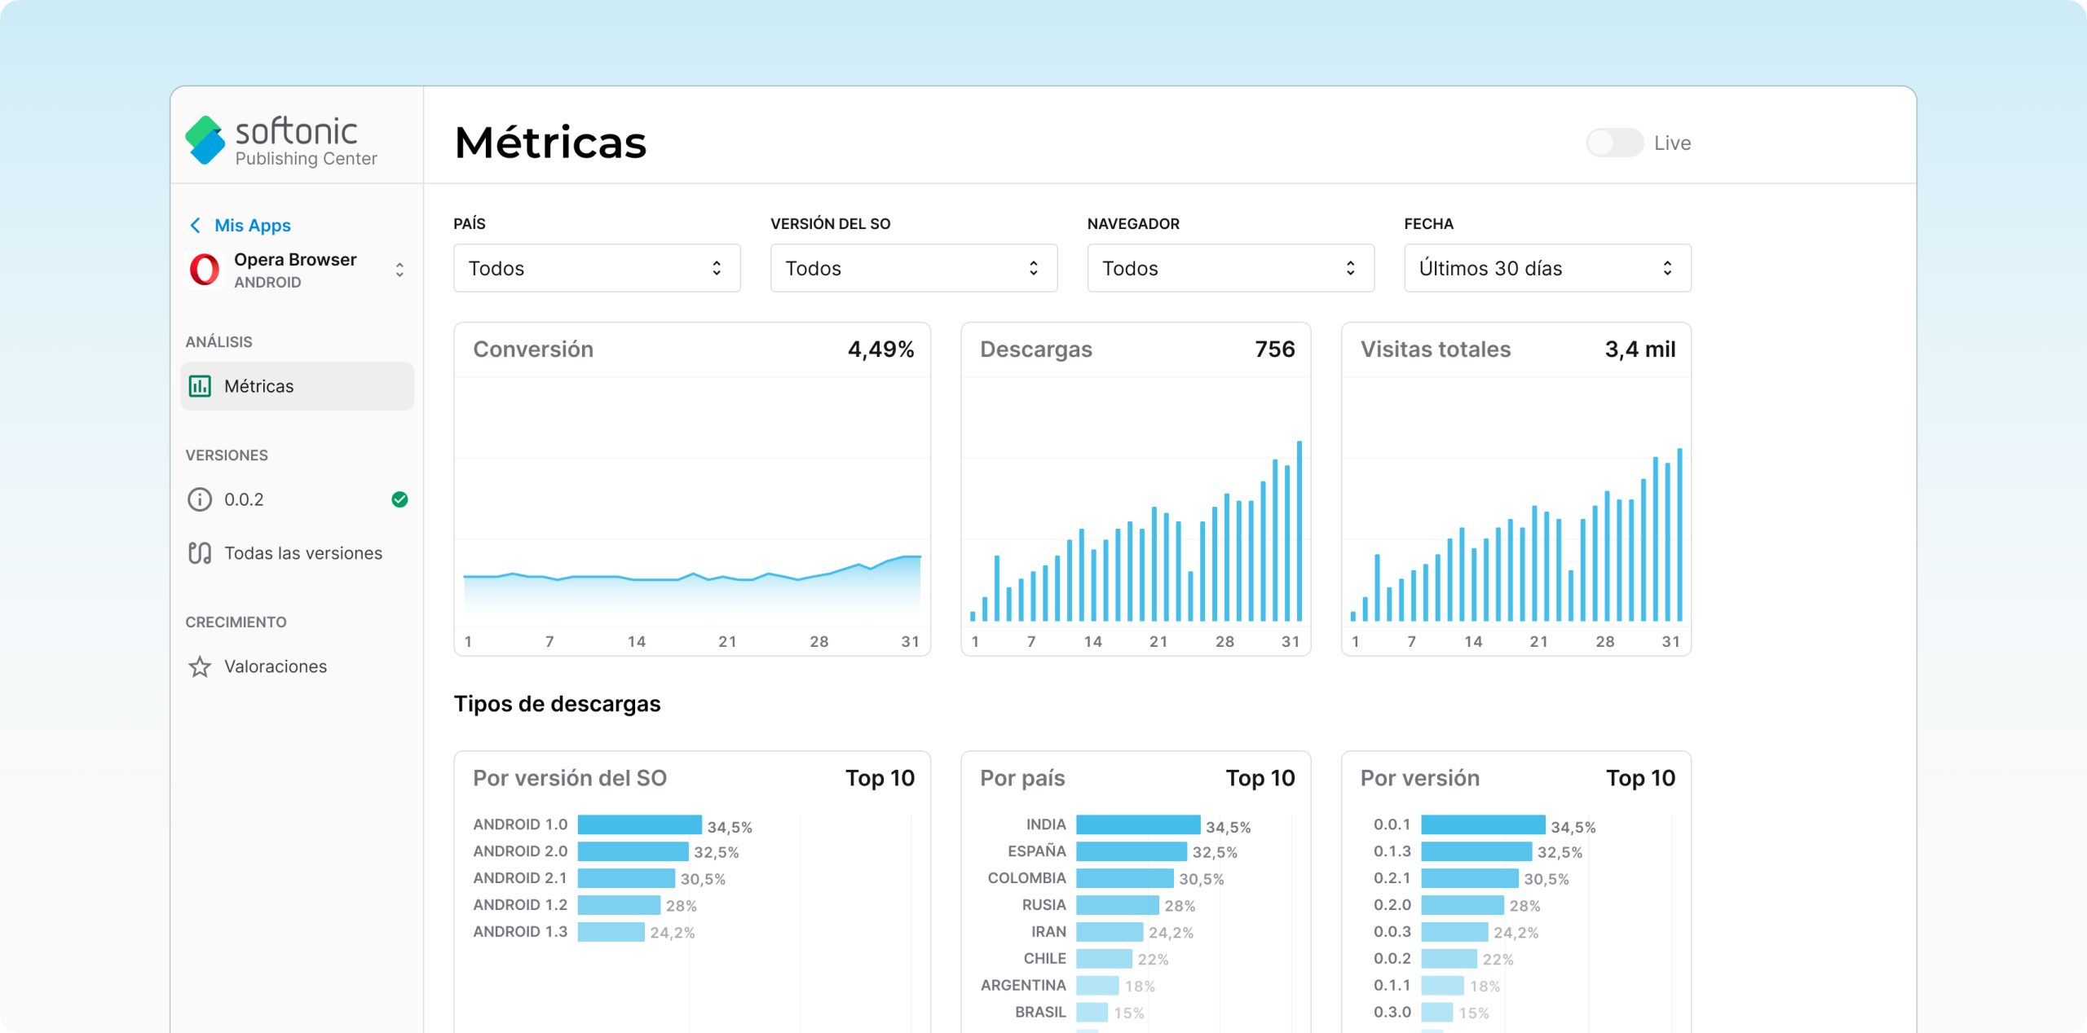Viewport: 2087px width, 1033px height.
Task: Open the País dropdown
Action: 597,268
